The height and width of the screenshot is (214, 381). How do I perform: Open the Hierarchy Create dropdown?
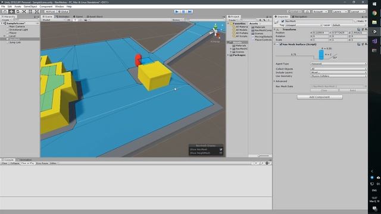(x=7, y=20)
